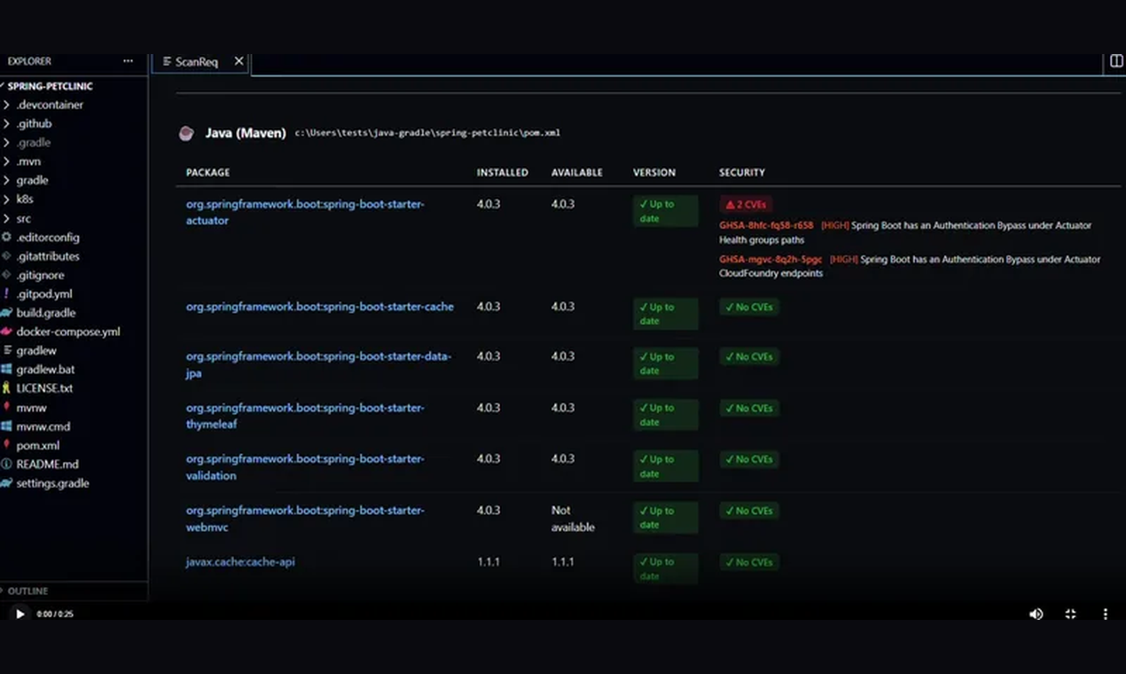The image size is (1126, 674).
Task: Select the ScanReq editor tab
Action: pos(201,62)
